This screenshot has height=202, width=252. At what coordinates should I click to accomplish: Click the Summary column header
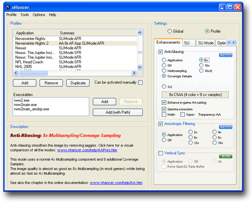97,33
